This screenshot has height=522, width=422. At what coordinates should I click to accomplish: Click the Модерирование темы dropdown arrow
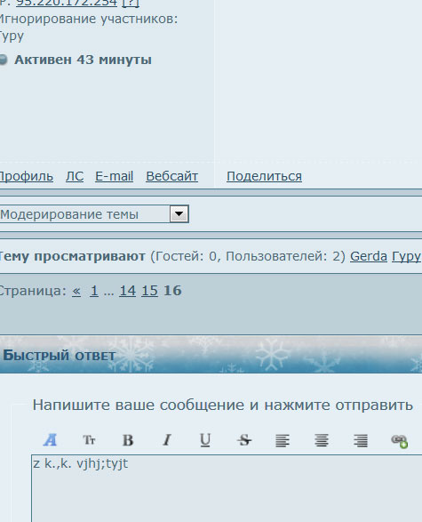[179, 214]
